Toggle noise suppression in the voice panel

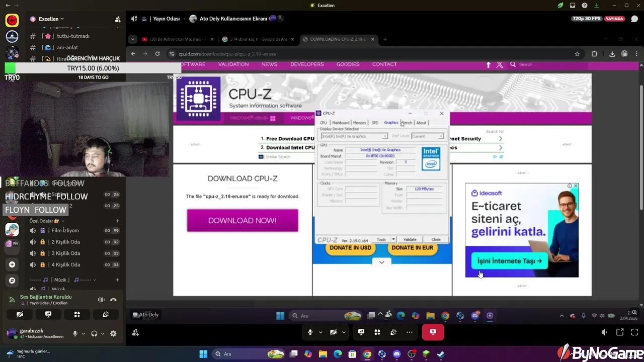(x=101, y=300)
